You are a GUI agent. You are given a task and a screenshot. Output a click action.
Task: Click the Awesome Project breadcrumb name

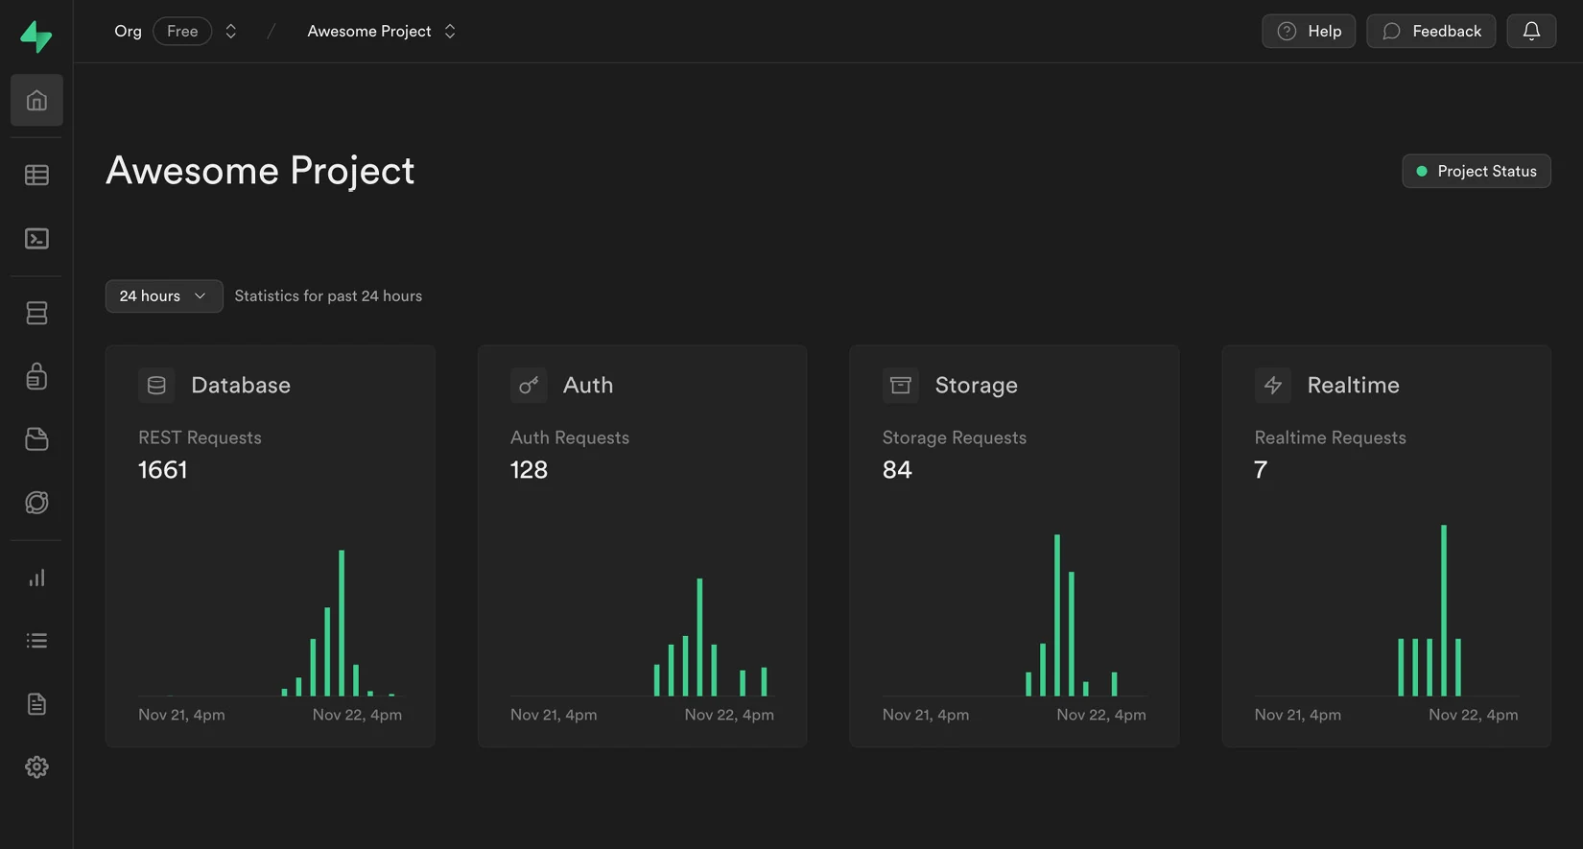(369, 31)
